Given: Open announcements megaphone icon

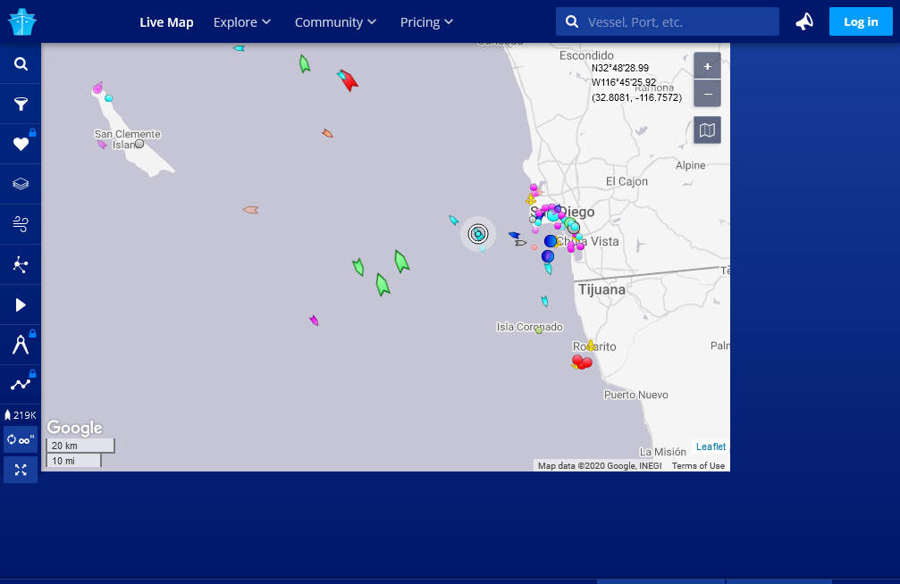Looking at the screenshot, I should (804, 21).
